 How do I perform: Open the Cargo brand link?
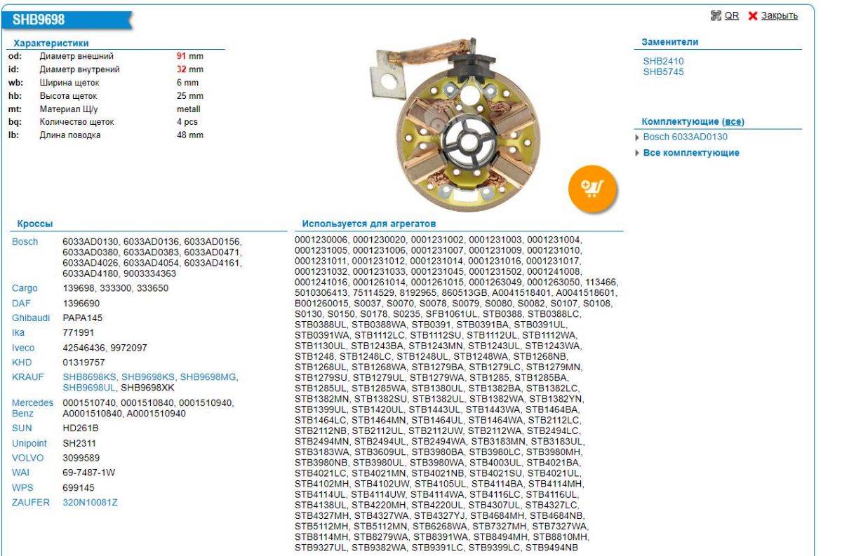(x=25, y=288)
